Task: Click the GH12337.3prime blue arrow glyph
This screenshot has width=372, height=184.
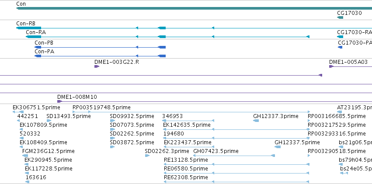Action: tap(256, 121)
